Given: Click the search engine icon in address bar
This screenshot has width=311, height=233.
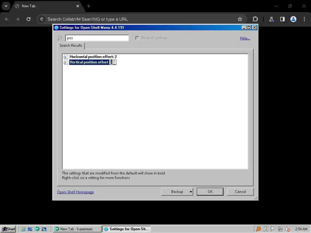Looking at the screenshot, I should tap(41, 19).
